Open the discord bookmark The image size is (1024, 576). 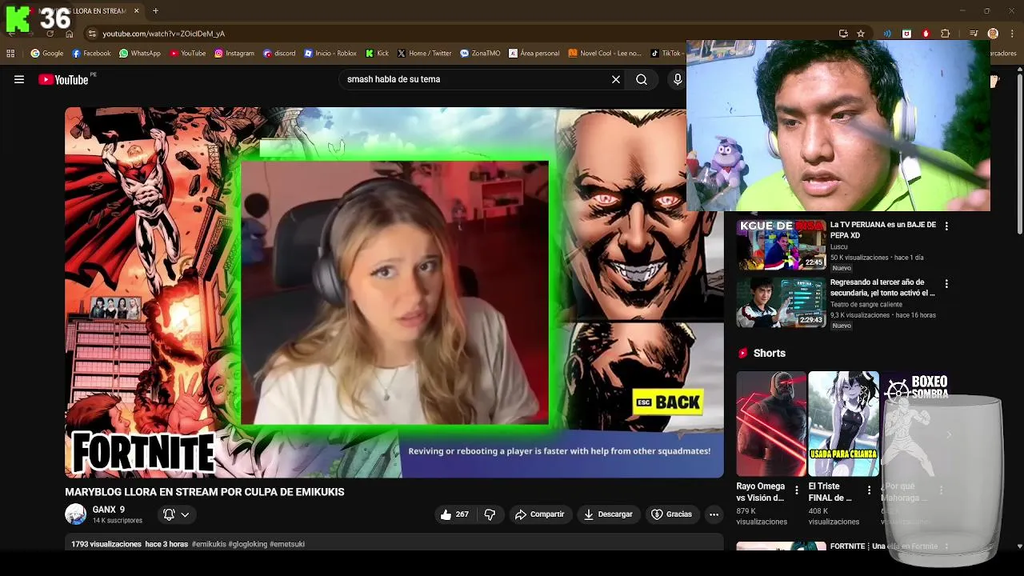[279, 54]
